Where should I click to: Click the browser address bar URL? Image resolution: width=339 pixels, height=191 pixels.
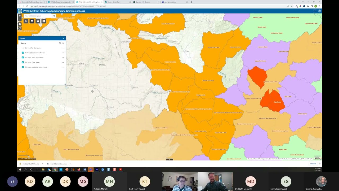70,6
